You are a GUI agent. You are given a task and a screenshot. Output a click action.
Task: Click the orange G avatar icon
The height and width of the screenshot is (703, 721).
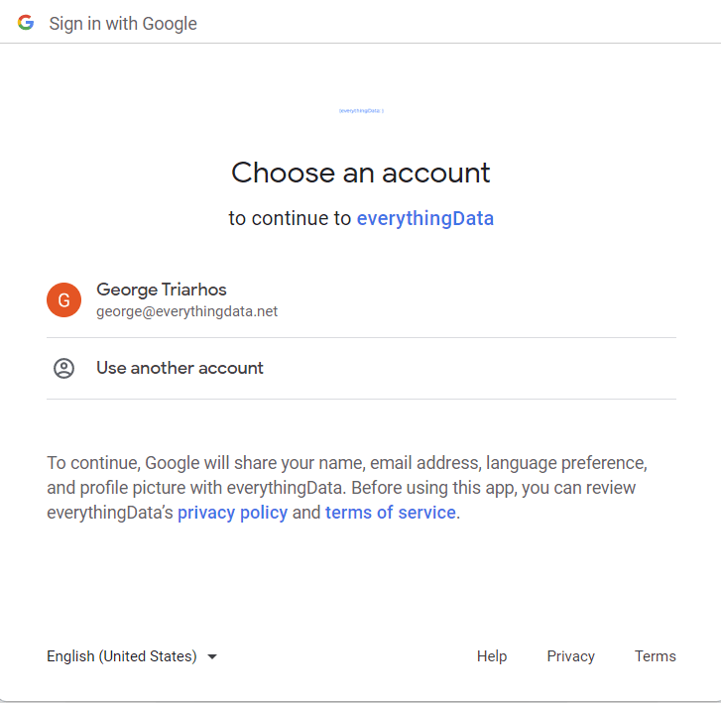[63, 300]
